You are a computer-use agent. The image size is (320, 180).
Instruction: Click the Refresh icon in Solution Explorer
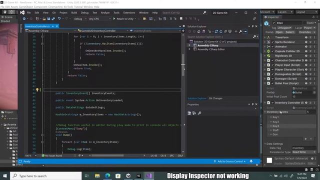tap(221, 31)
